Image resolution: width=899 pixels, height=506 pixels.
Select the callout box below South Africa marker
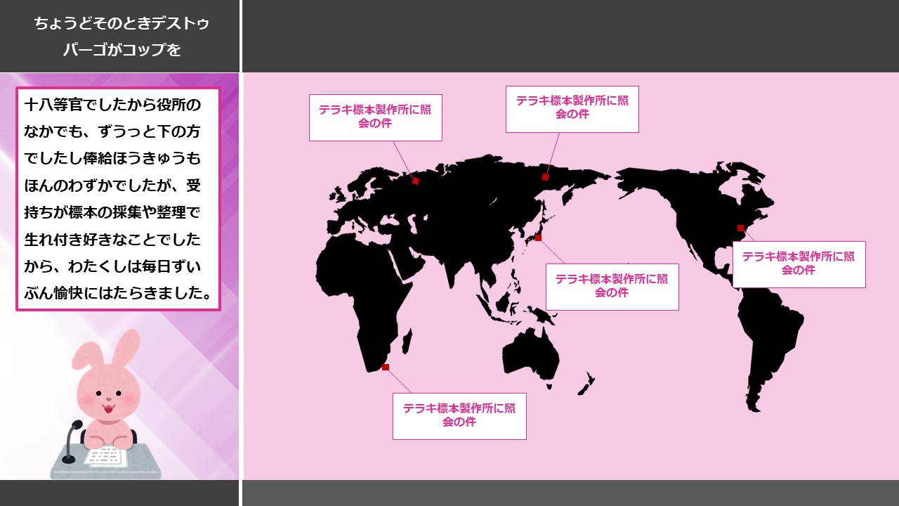coord(459,416)
